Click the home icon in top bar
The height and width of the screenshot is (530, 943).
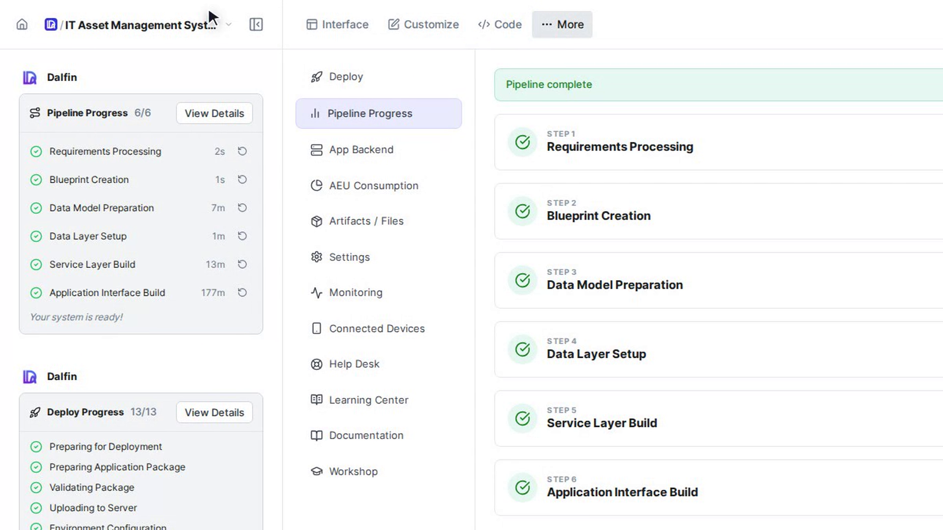tap(22, 25)
